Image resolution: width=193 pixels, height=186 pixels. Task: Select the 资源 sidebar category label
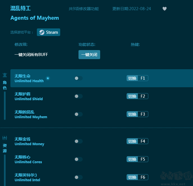point(5,148)
